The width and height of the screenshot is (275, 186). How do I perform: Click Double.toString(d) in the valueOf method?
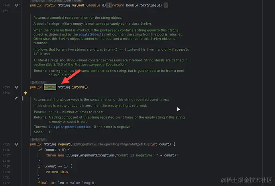click(x=144, y=5)
